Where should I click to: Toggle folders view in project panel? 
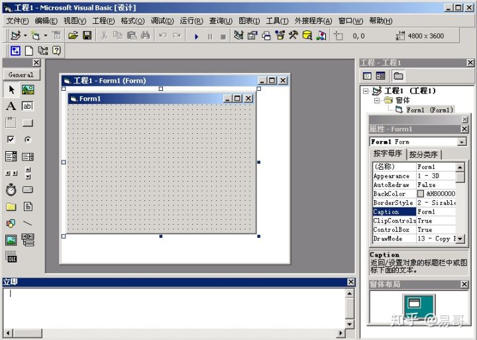[x=397, y=76]
